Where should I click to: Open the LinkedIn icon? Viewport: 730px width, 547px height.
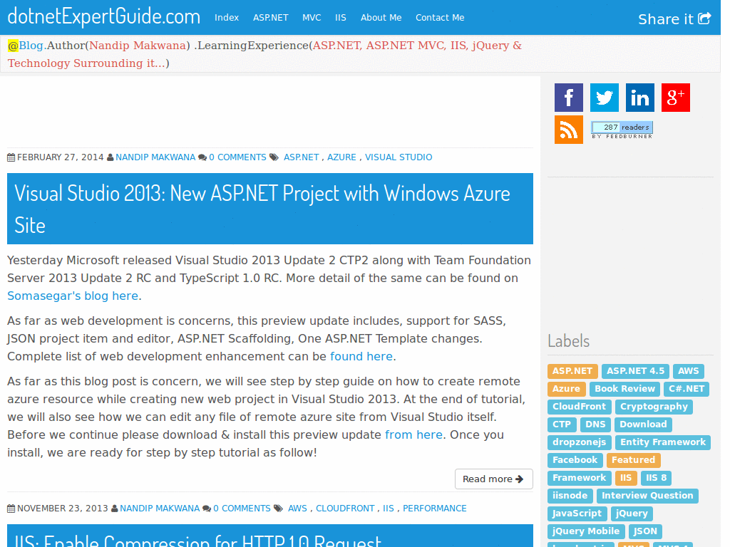[x=639, y=98]
